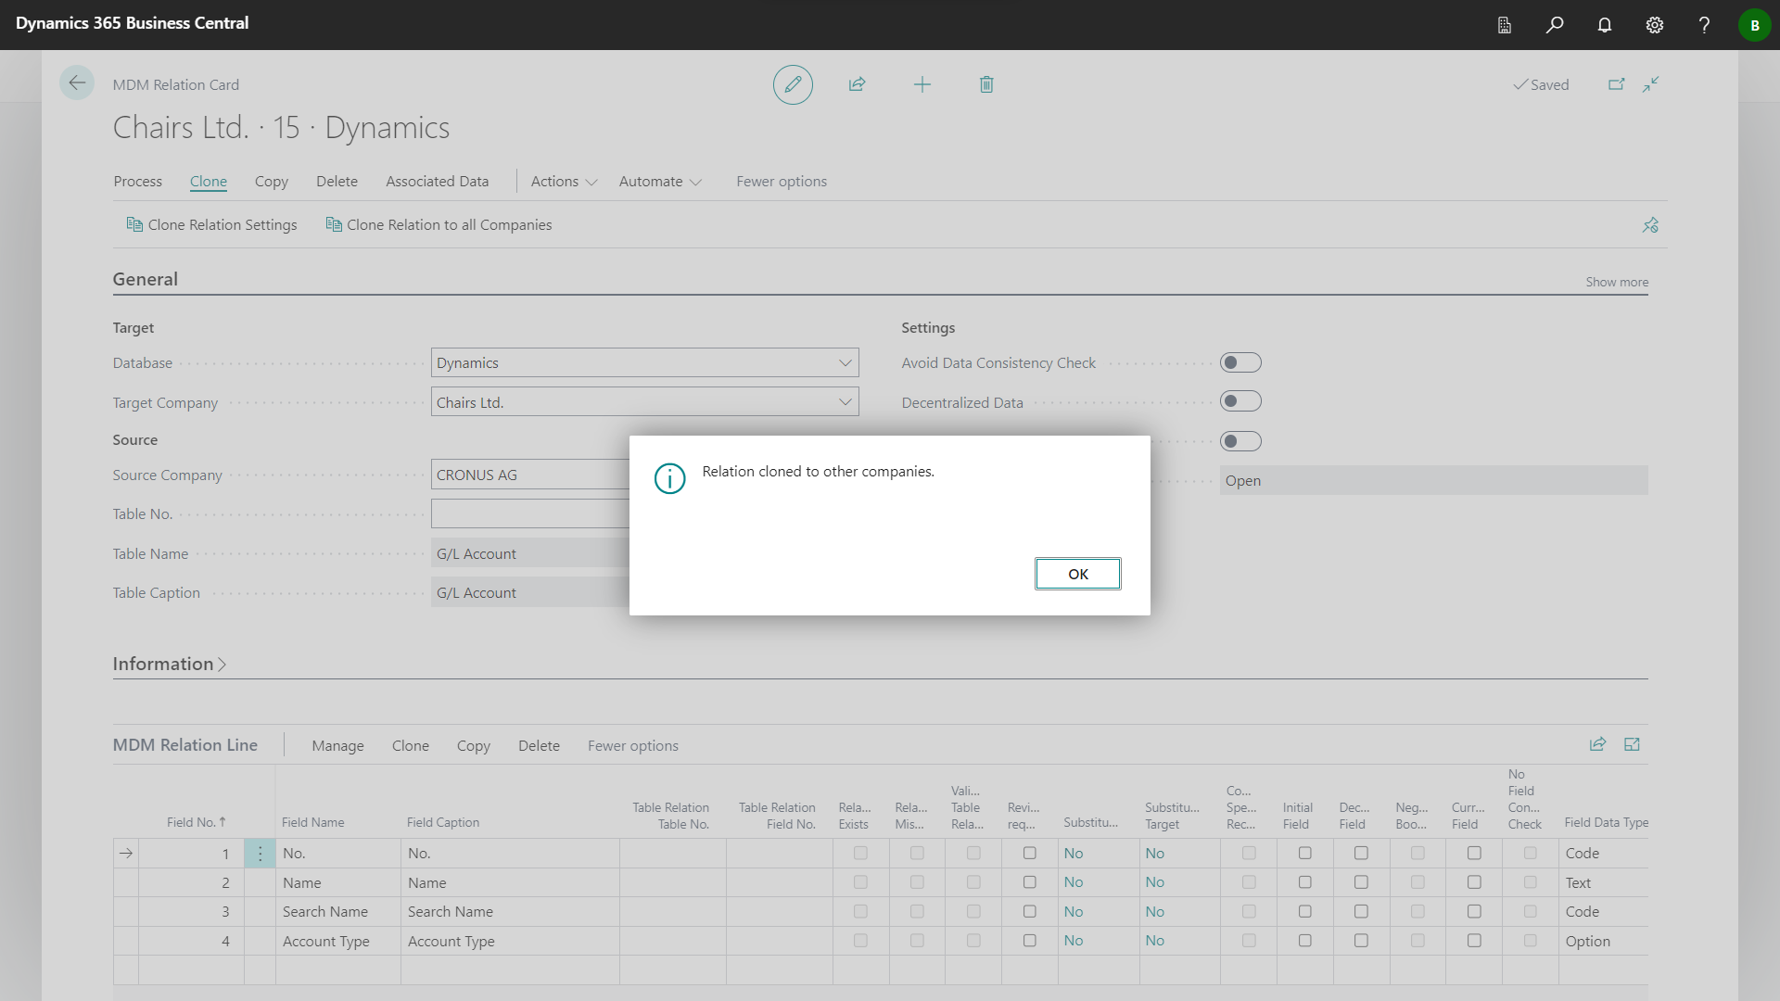The image size is (1780, 1001).
Task: Open the Copy tab in the card action bar
Action: pos(271,182)
